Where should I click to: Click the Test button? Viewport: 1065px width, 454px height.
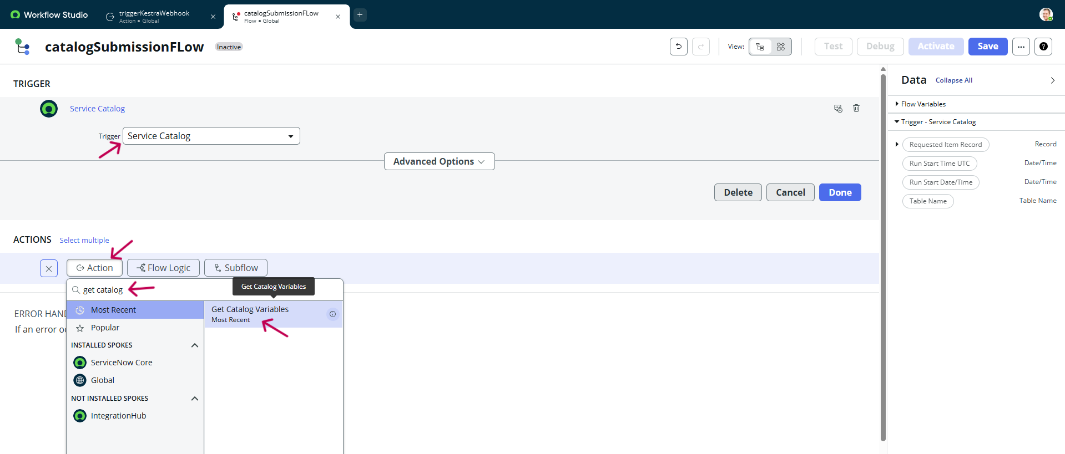833,47
